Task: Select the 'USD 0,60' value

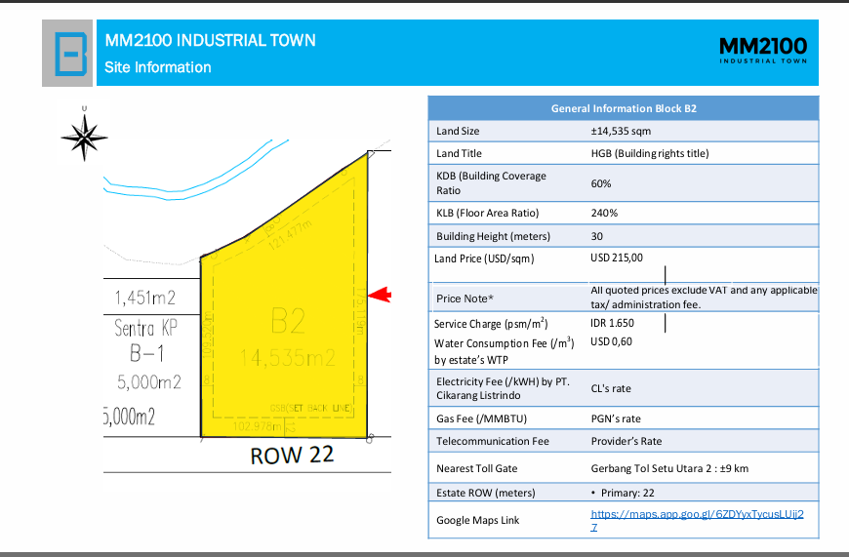Action: (611, 341)
